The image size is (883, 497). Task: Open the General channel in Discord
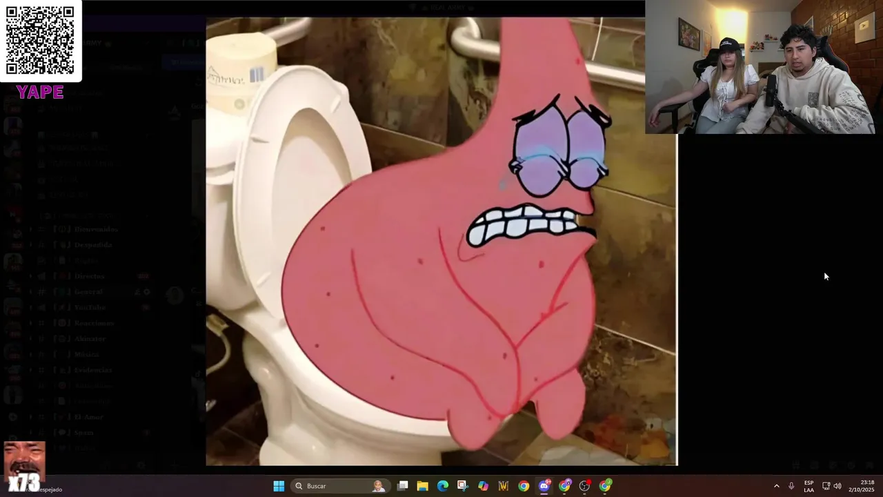pos(88,292)
